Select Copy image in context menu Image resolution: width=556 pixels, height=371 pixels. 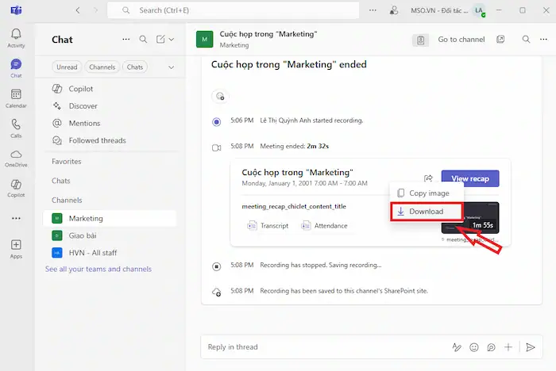[428, 193]
